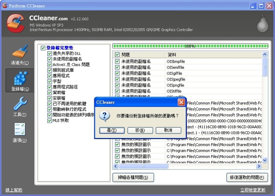Close the CCleaner backup dialog
This screenshot has height=196, width=275.
tap(181, 102)
